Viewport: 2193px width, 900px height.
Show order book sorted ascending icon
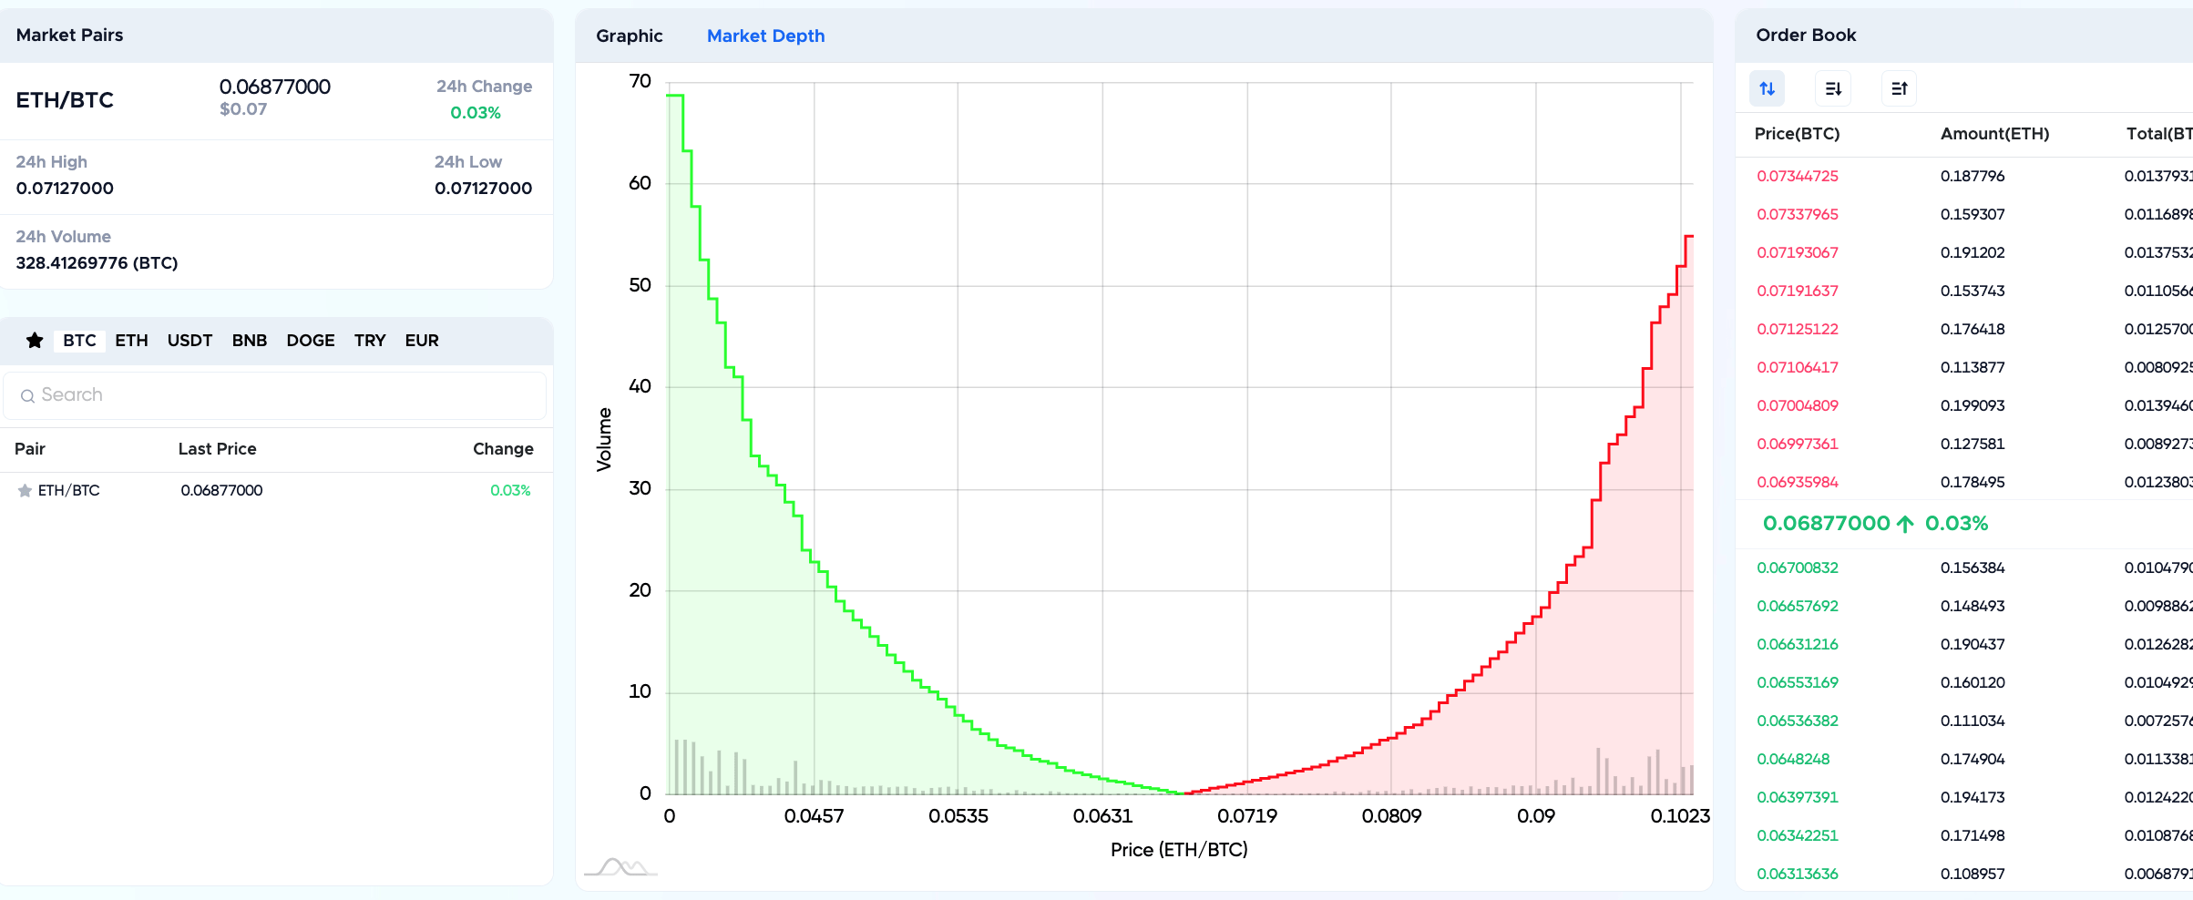tap(1899, 89)
